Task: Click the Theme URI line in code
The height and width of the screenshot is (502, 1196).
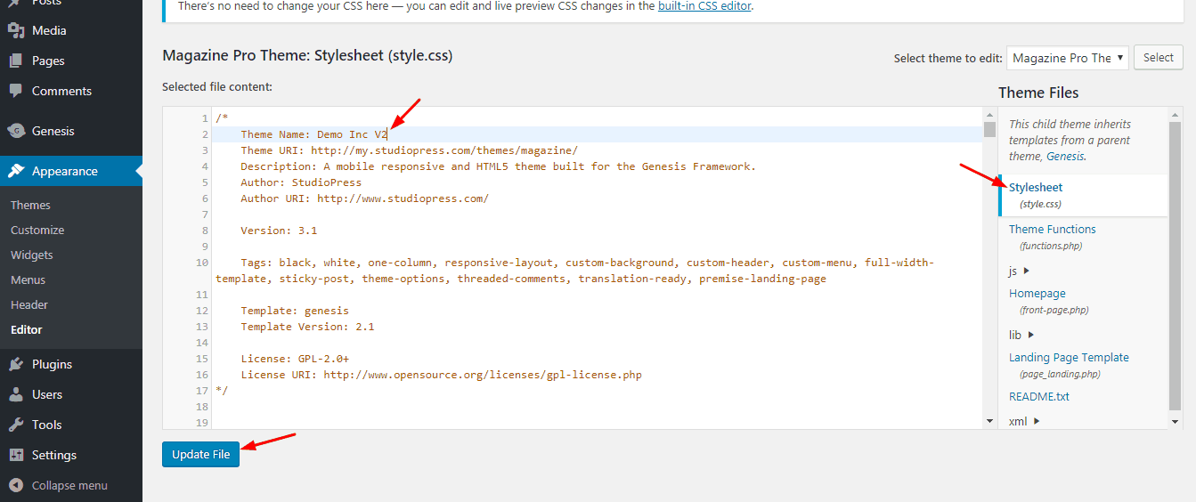Action: click(409, 150)
